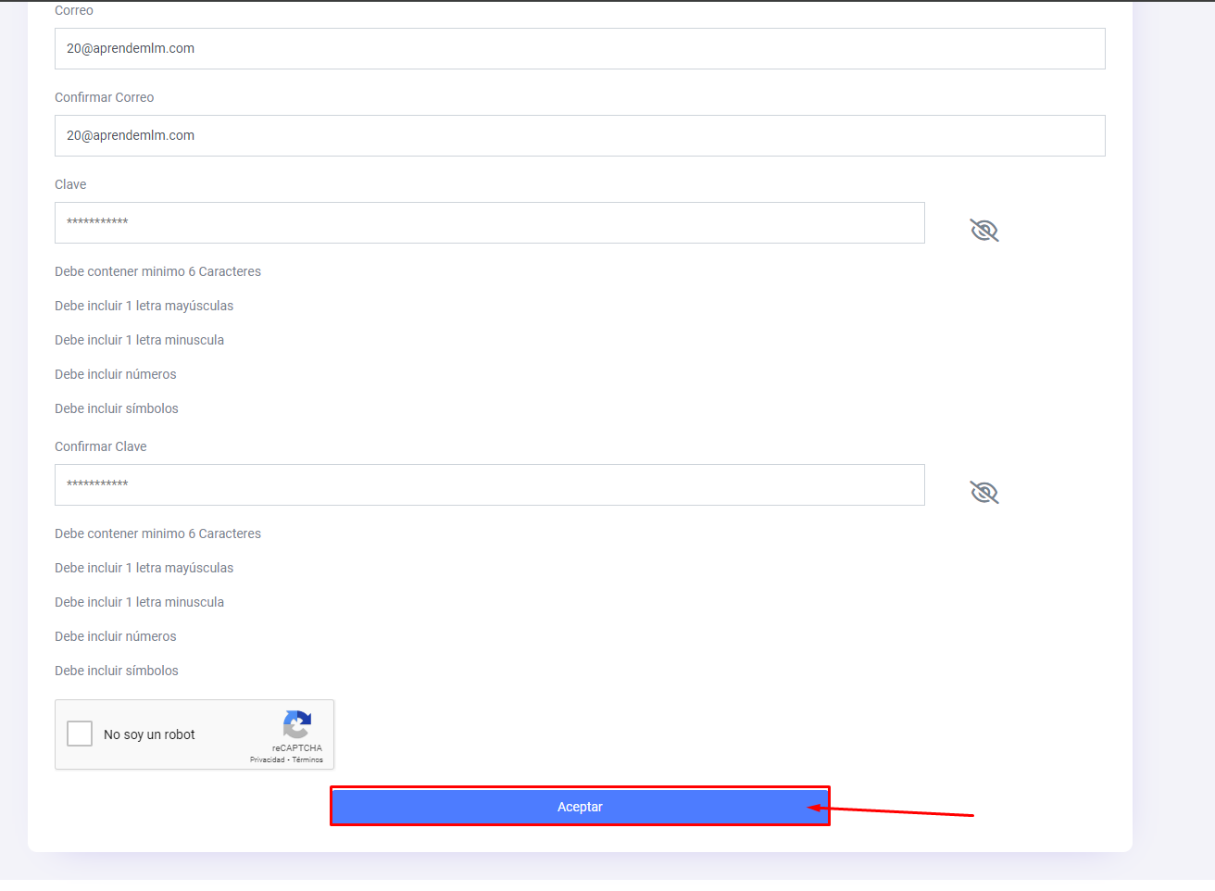Toggle password visibility for the Clave field

tap(983, 230)
